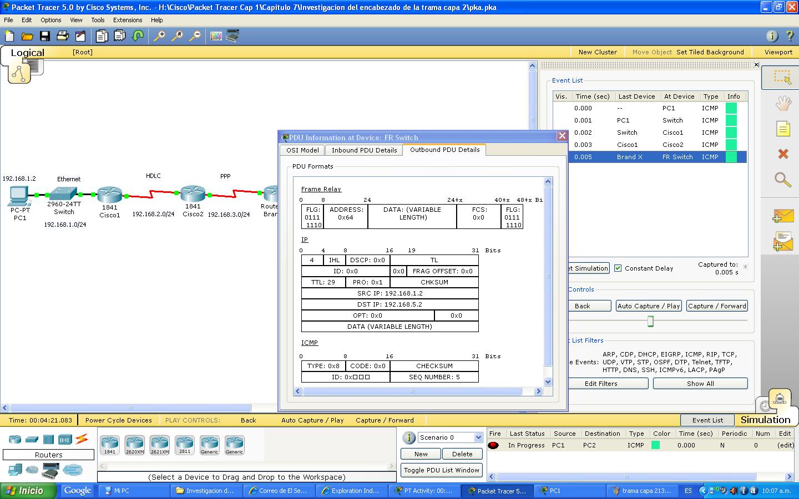Click the Event List toggle button
The image size is (799, 499).
(707, 420)
